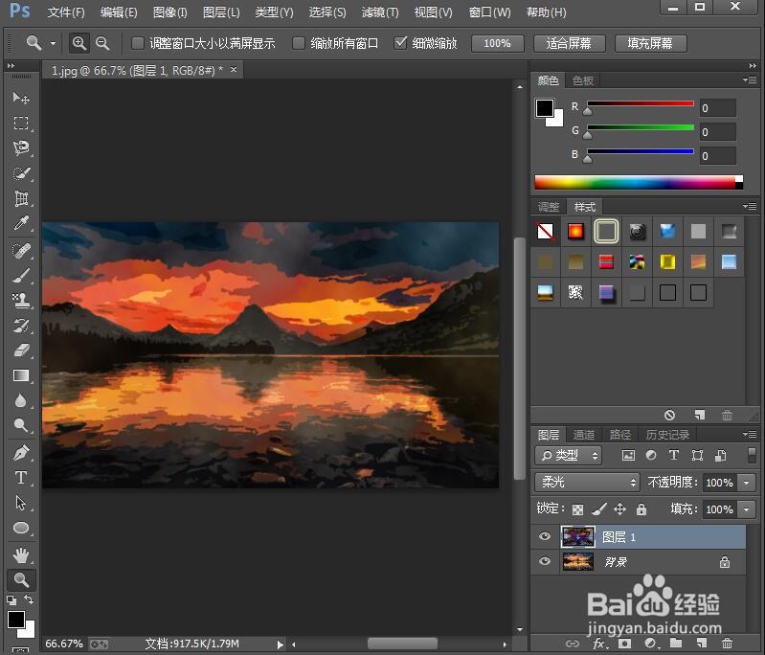Screen dimensions: 765x655
Task: Hide 图层 1 layer visibility eye
Action: (545, 536)
